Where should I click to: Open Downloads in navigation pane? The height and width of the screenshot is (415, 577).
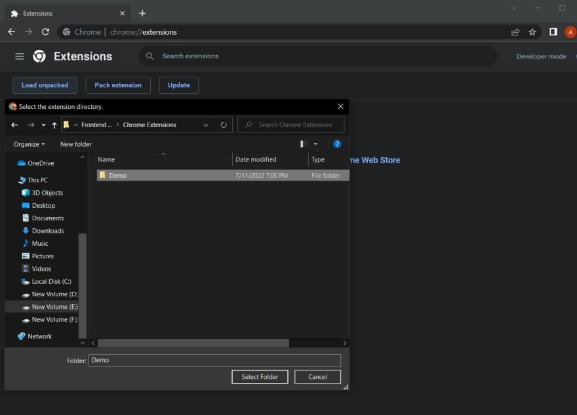[48, 231]
